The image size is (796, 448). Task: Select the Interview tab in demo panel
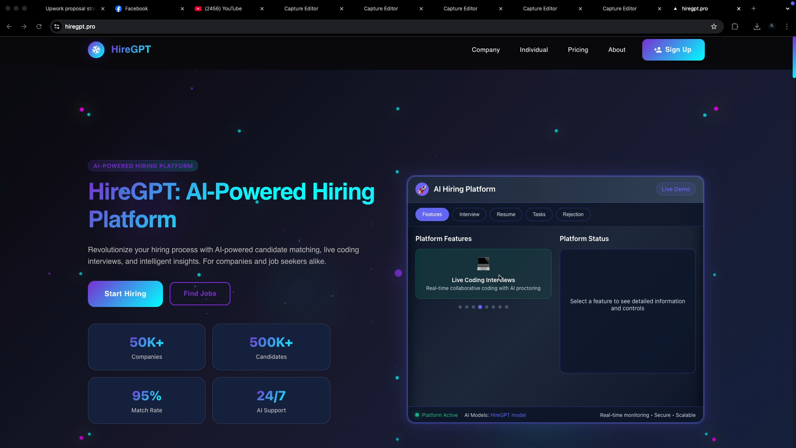[x=469, y=214]
